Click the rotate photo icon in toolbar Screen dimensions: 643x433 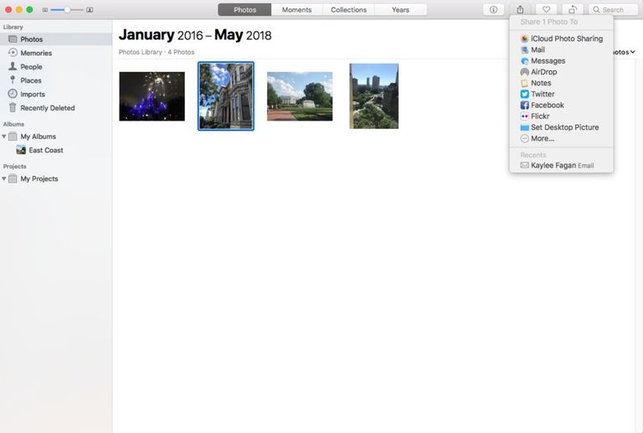[x=573, y=10]
